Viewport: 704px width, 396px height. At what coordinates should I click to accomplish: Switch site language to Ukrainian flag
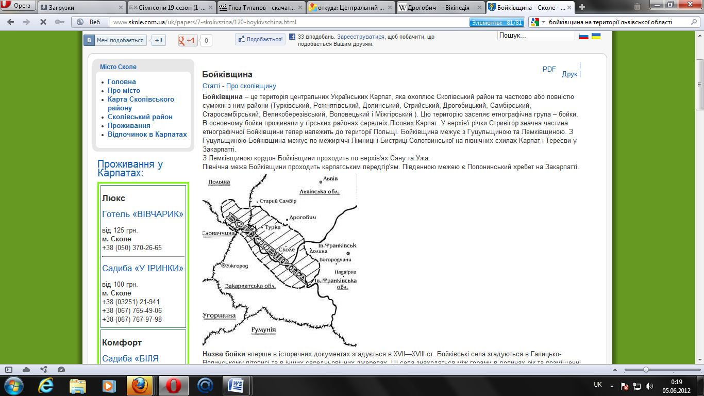coord(596,36)
